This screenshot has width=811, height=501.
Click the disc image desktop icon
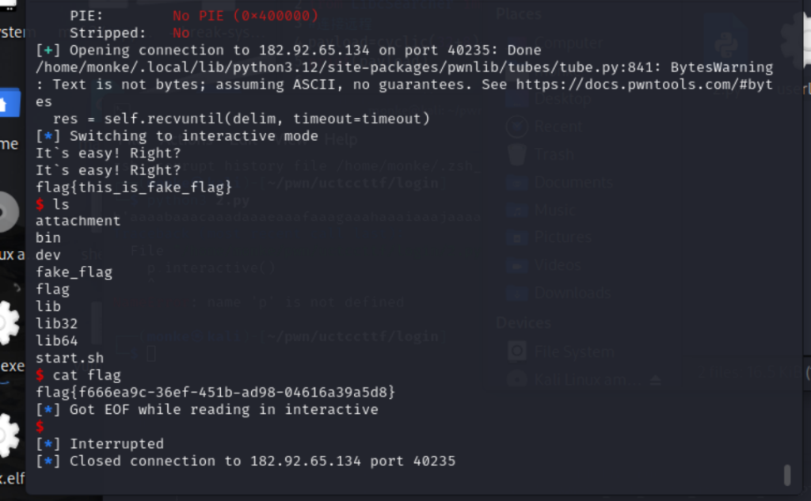point(8,211)
